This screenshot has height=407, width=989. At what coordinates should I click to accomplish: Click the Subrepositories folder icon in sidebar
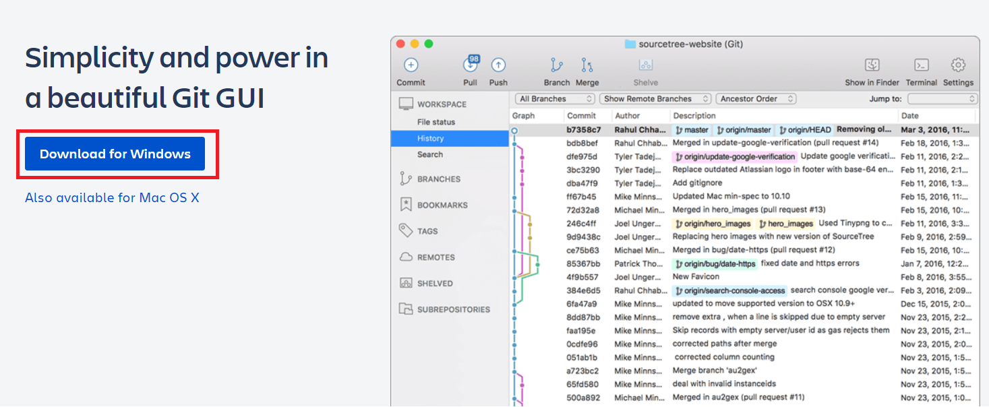coord(406,309)
